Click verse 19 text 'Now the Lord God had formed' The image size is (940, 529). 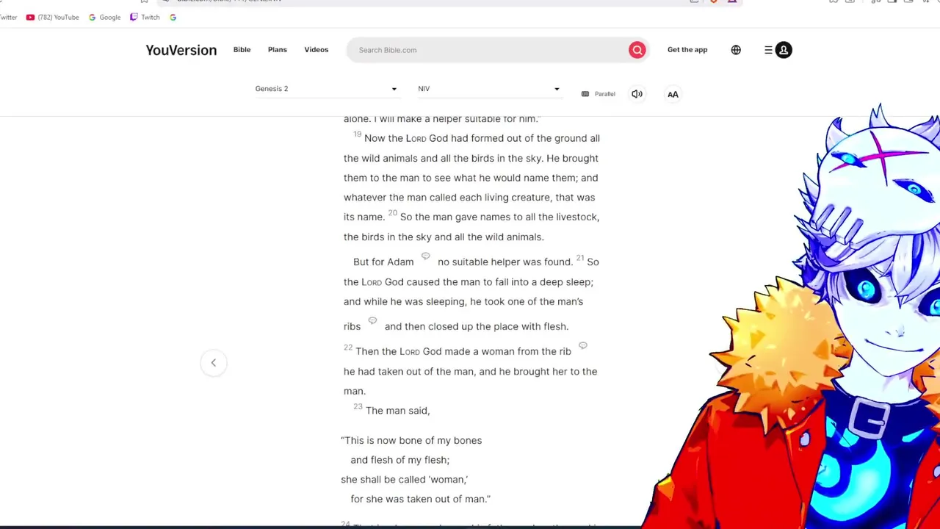pyautogui.click(x=446, y=138)
